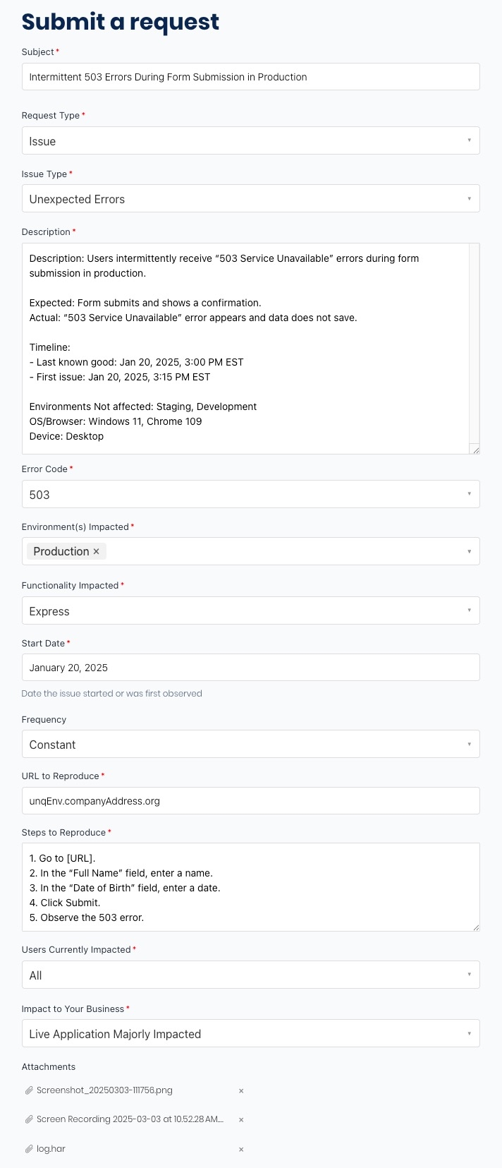Focus the Start Date field
Image resolution: width=502 pixels, height=1168 pixels.
251,667
